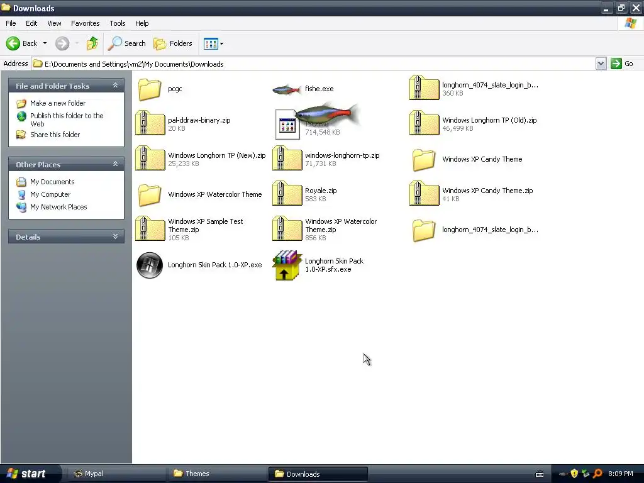The height and width of the screenshot is (483, 644).
Task: Open the Edit menu
Action: [31, 23]
